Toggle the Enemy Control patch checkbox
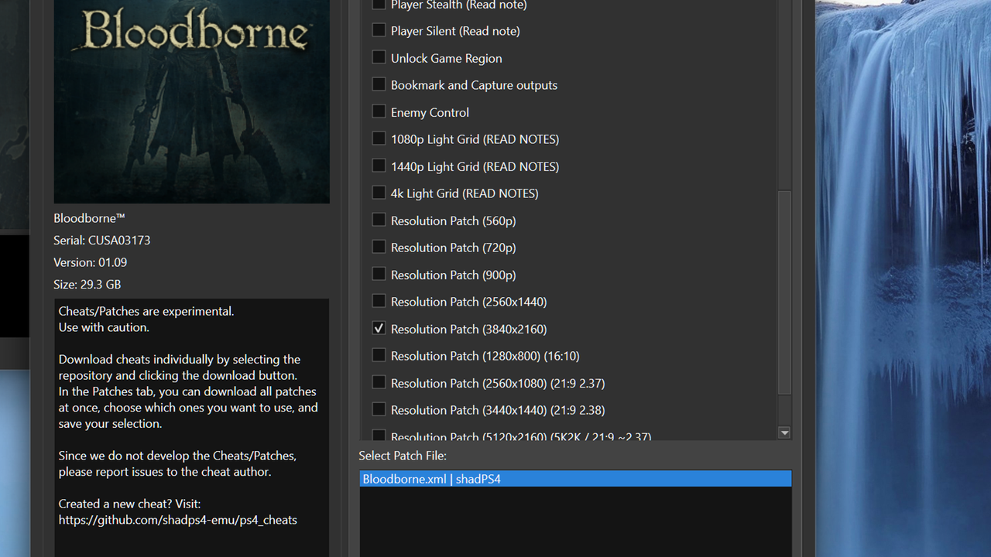Image resolution: width=991 pixels, height=557 pixels. click(x=379, y=111)
